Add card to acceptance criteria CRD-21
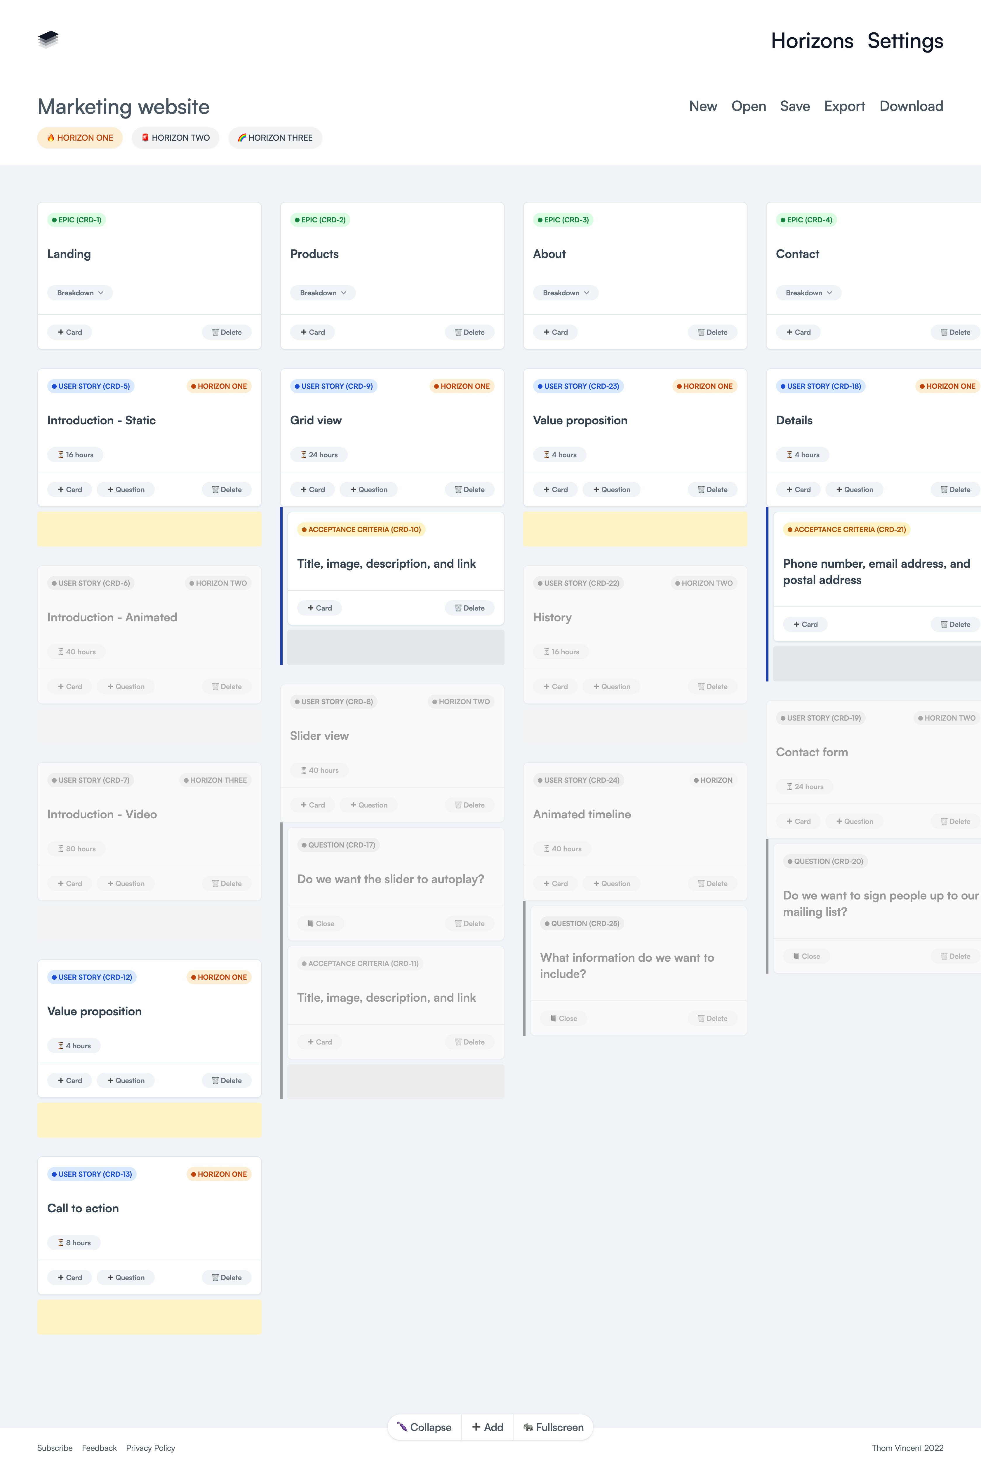The image size is (981, 1468). click(x=805, y=624)
